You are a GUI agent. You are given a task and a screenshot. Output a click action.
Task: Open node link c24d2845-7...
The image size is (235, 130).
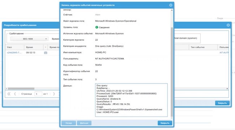tap(14, 53)
